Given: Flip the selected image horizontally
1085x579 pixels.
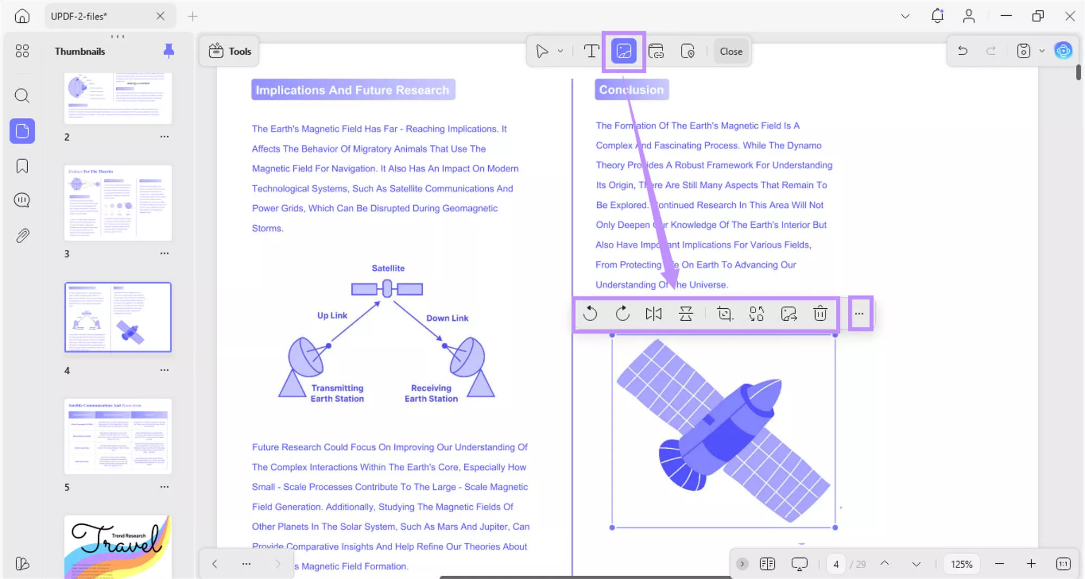Looking at the screenshot, I should (x=653, y=314).
